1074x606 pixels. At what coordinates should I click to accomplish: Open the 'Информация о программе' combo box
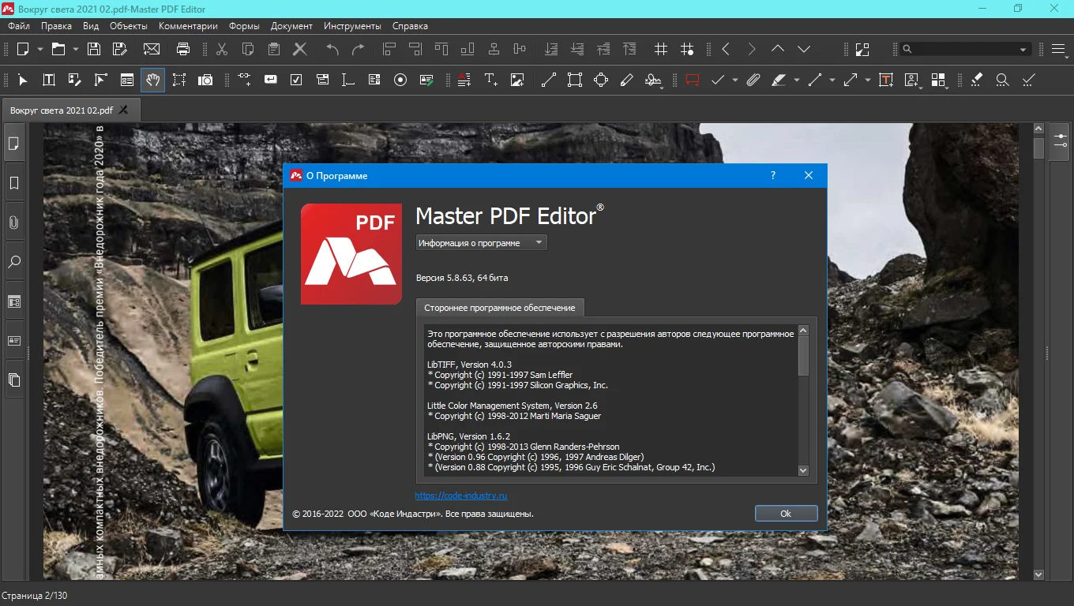(x=481, y=243)
